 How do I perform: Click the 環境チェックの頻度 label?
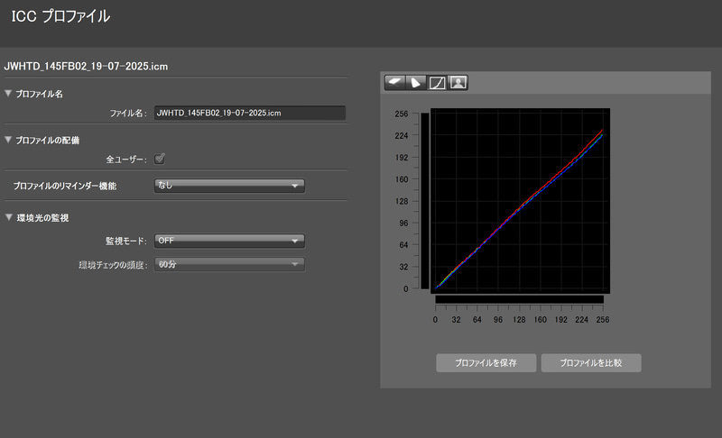114,265
